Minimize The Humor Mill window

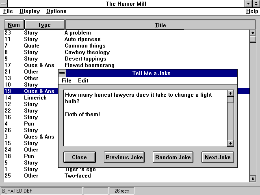pyautogui.click(x=249, y=4)
